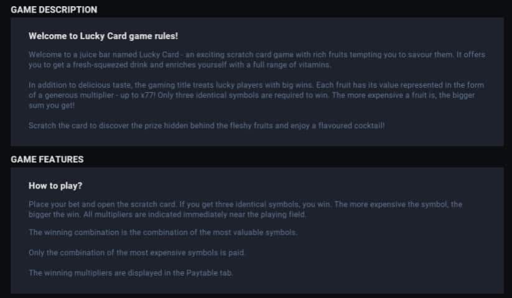
Task: Click the paragraph 'Place your bet and open the scratch card'
Action: 246,210
